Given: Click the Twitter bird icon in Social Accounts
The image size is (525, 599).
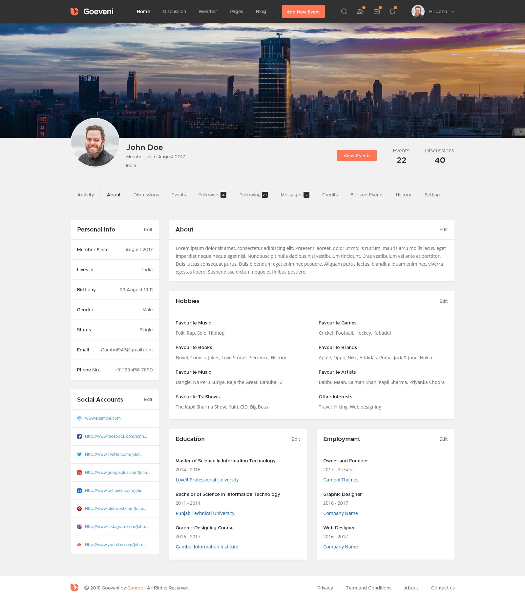Looking at the screenshot, I should tap(79, 455).
